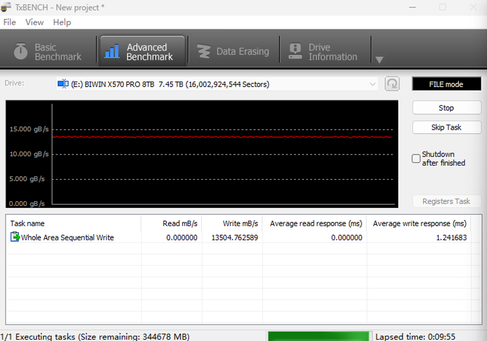Click the drive icon in the drive selector
The width and height of the screenshot is (487, 341).
tap(62, 84)
